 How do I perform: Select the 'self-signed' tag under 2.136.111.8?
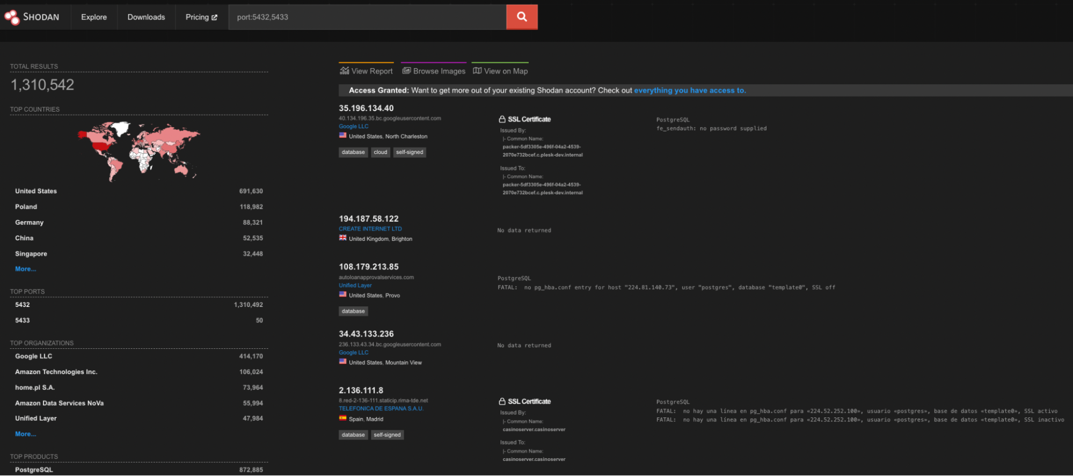point(387,435)
